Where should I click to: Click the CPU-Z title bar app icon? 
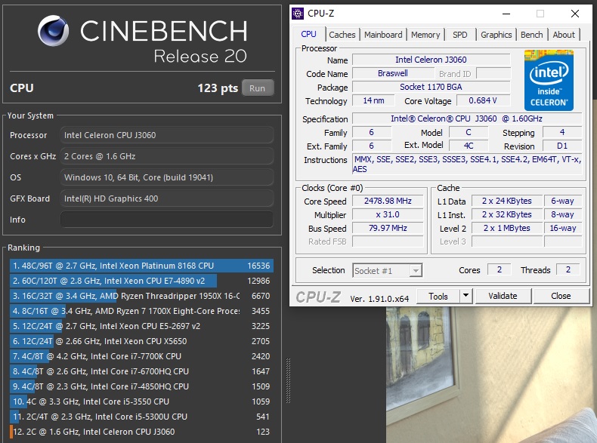pos(298,14)
